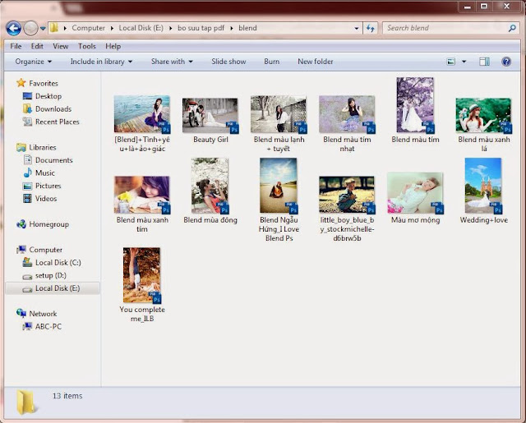Click the Search blend input field
The width and height of the screenshot is (526, 423).
click(445, 28)
